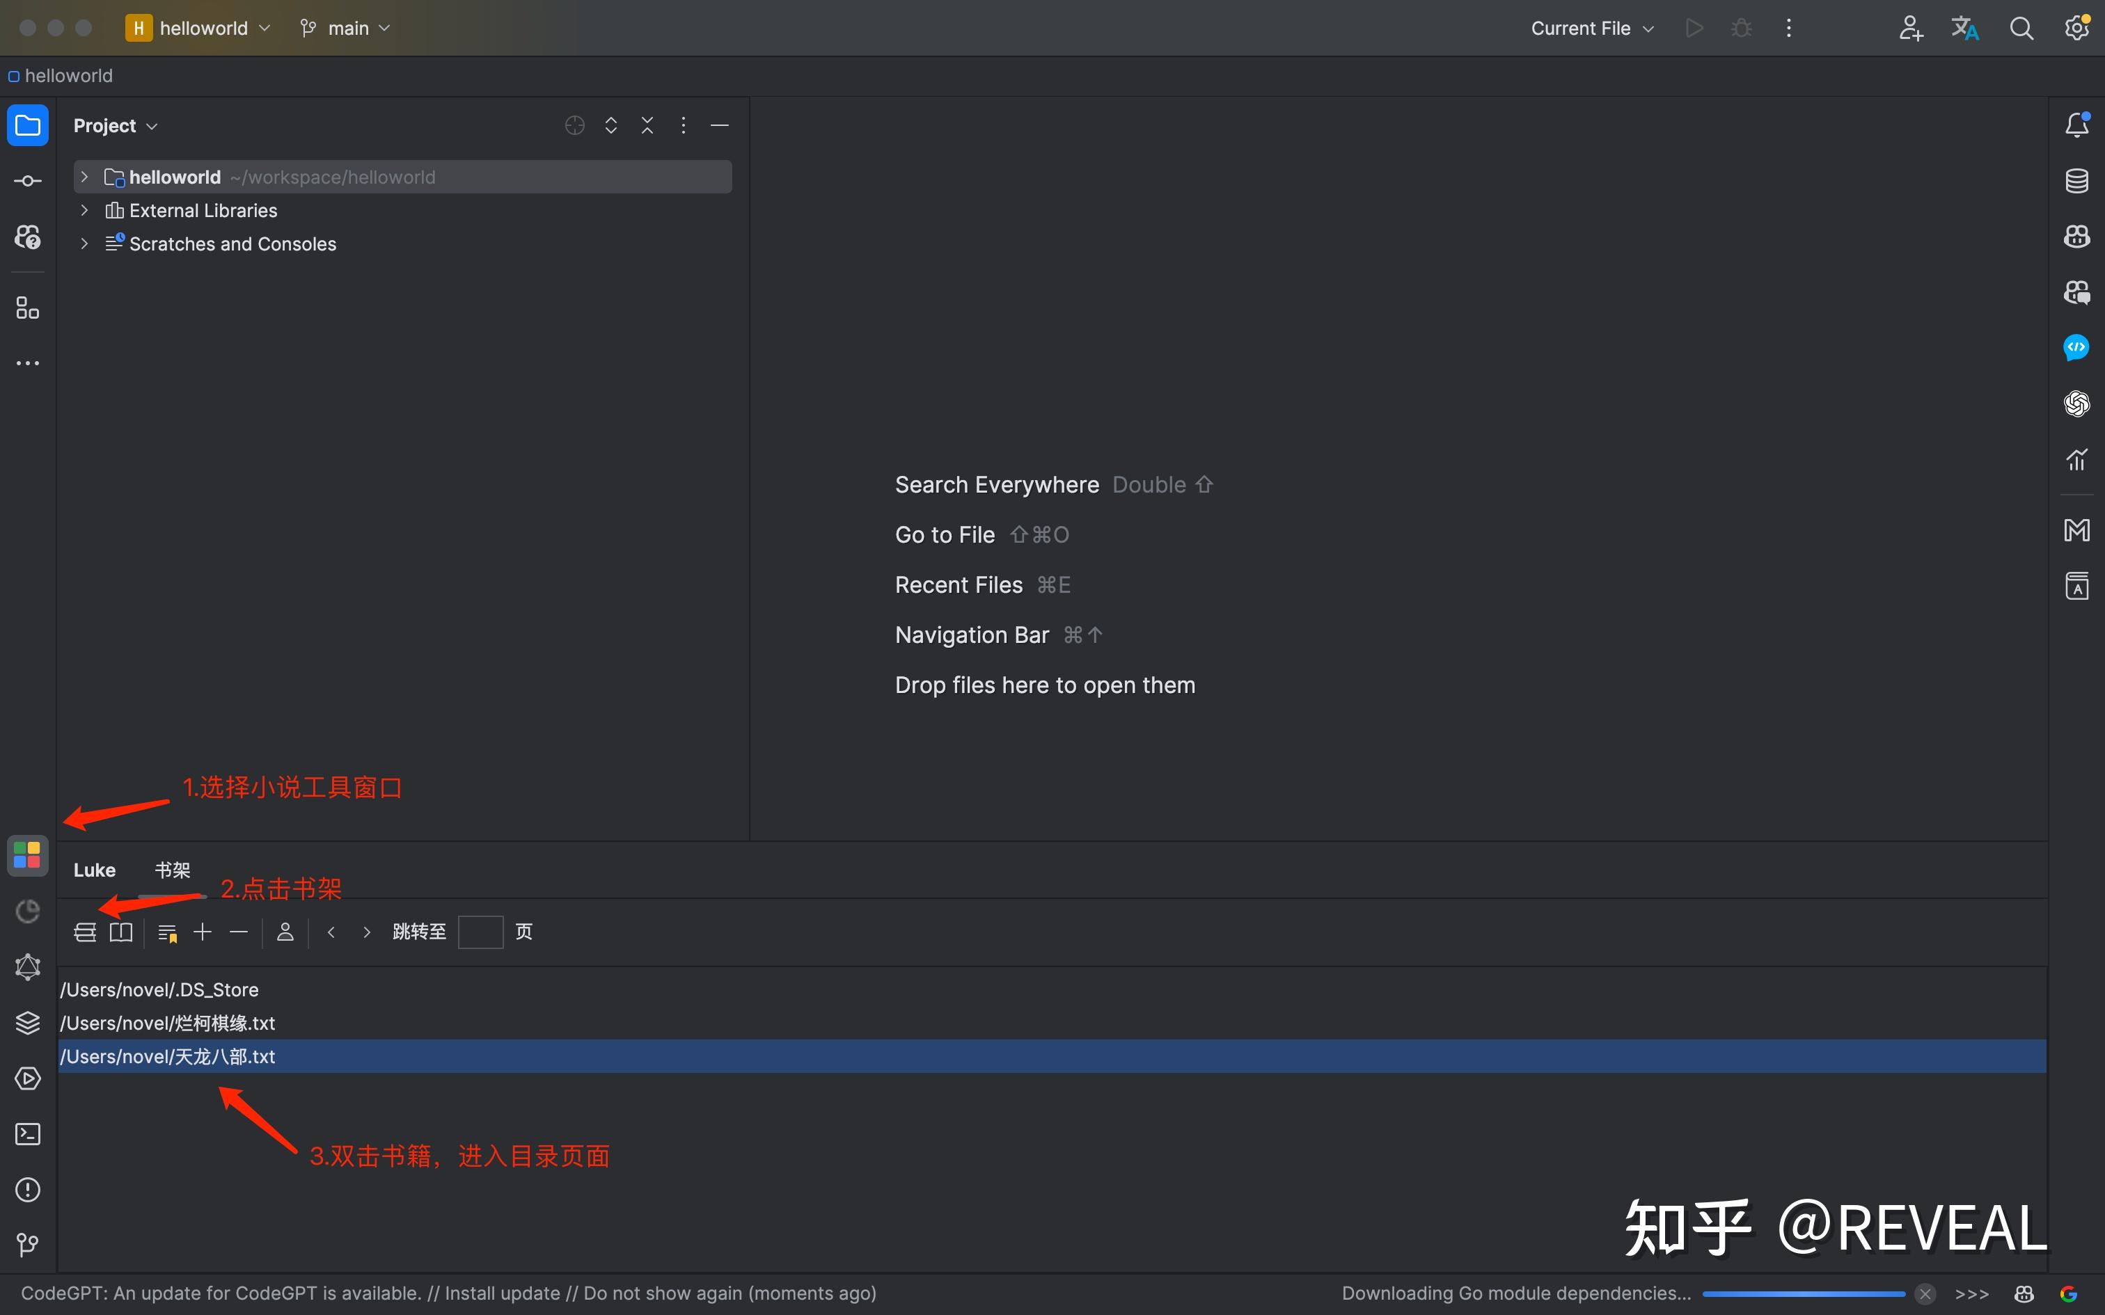Switch to the 书架 tab
Viewport: 2105px width, 1315px height.
coord(172,870)
